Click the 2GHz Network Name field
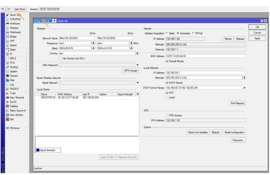270x175 pixels. pos(77,38)
